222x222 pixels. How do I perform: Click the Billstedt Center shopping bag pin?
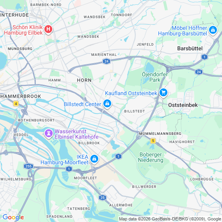coord(107,104)
